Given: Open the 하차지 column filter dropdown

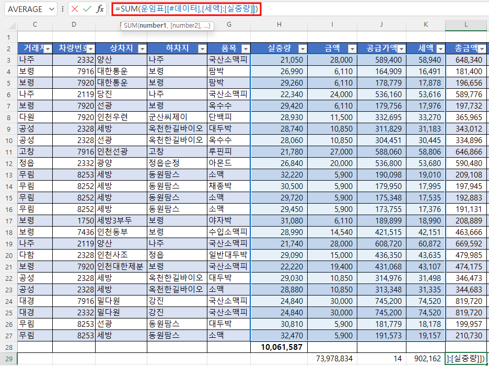Looking at the screenshot, I should pyautogui.click(x=202, y=49).
